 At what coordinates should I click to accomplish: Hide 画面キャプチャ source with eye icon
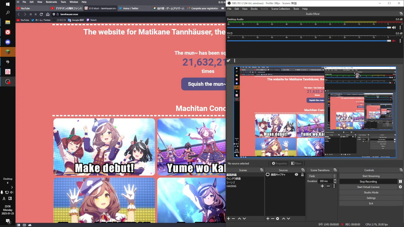[x=297, y=174]
